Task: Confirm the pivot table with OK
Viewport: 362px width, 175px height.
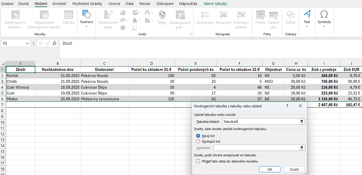Action: pos(269,169)
